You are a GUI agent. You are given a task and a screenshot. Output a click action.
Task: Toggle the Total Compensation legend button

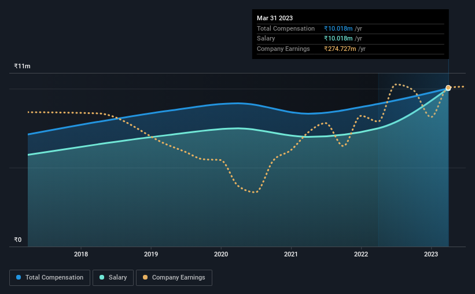point(50,278)
